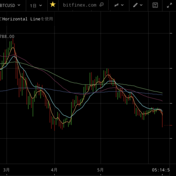
Task: Select the pencil drawing tool icon
Action: coord(136,5)
